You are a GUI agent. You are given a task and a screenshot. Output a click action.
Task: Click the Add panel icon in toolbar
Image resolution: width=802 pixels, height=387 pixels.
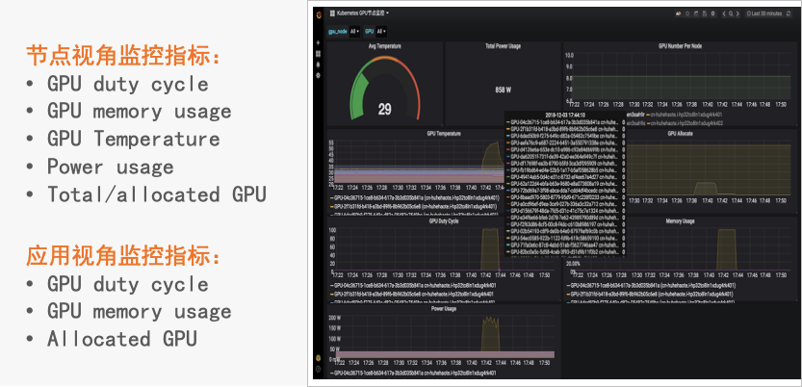coord(678,13)
